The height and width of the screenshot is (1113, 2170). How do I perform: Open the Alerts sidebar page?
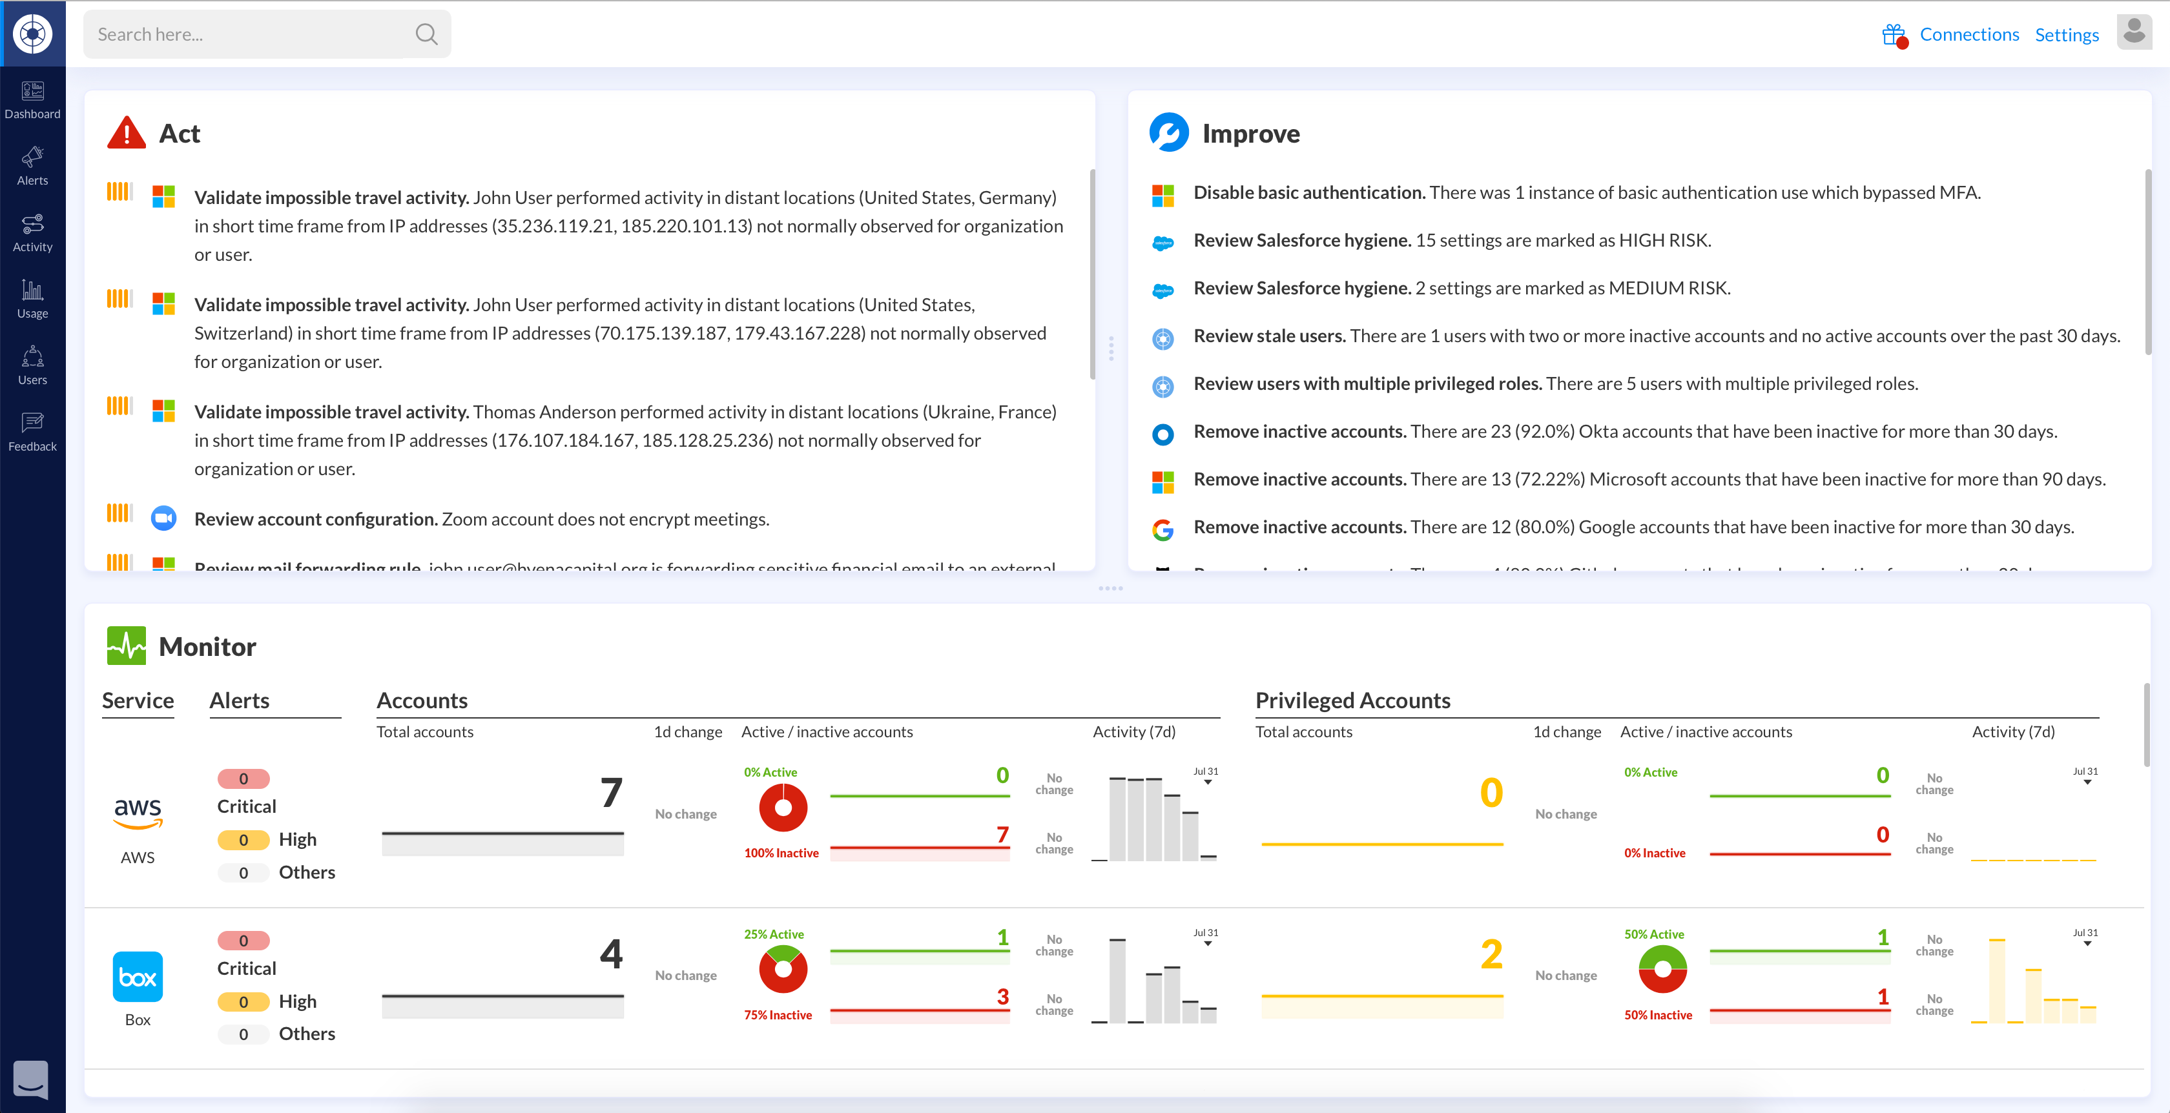pyautogui.click(x=32, y=166)
